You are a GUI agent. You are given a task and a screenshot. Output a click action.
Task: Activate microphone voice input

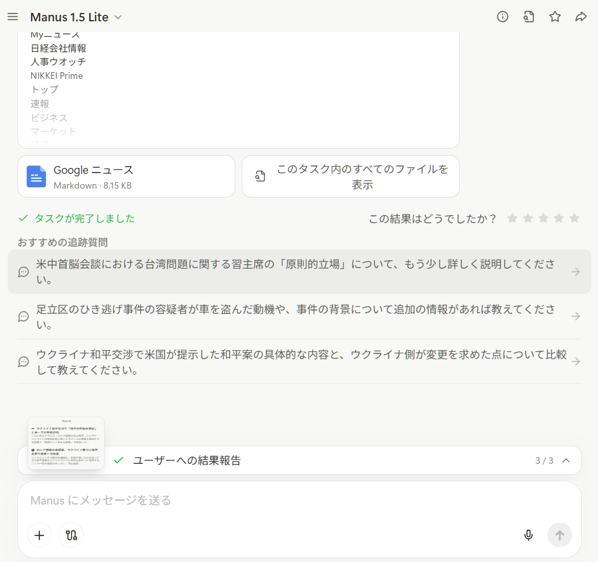click(x=528, y=535)
